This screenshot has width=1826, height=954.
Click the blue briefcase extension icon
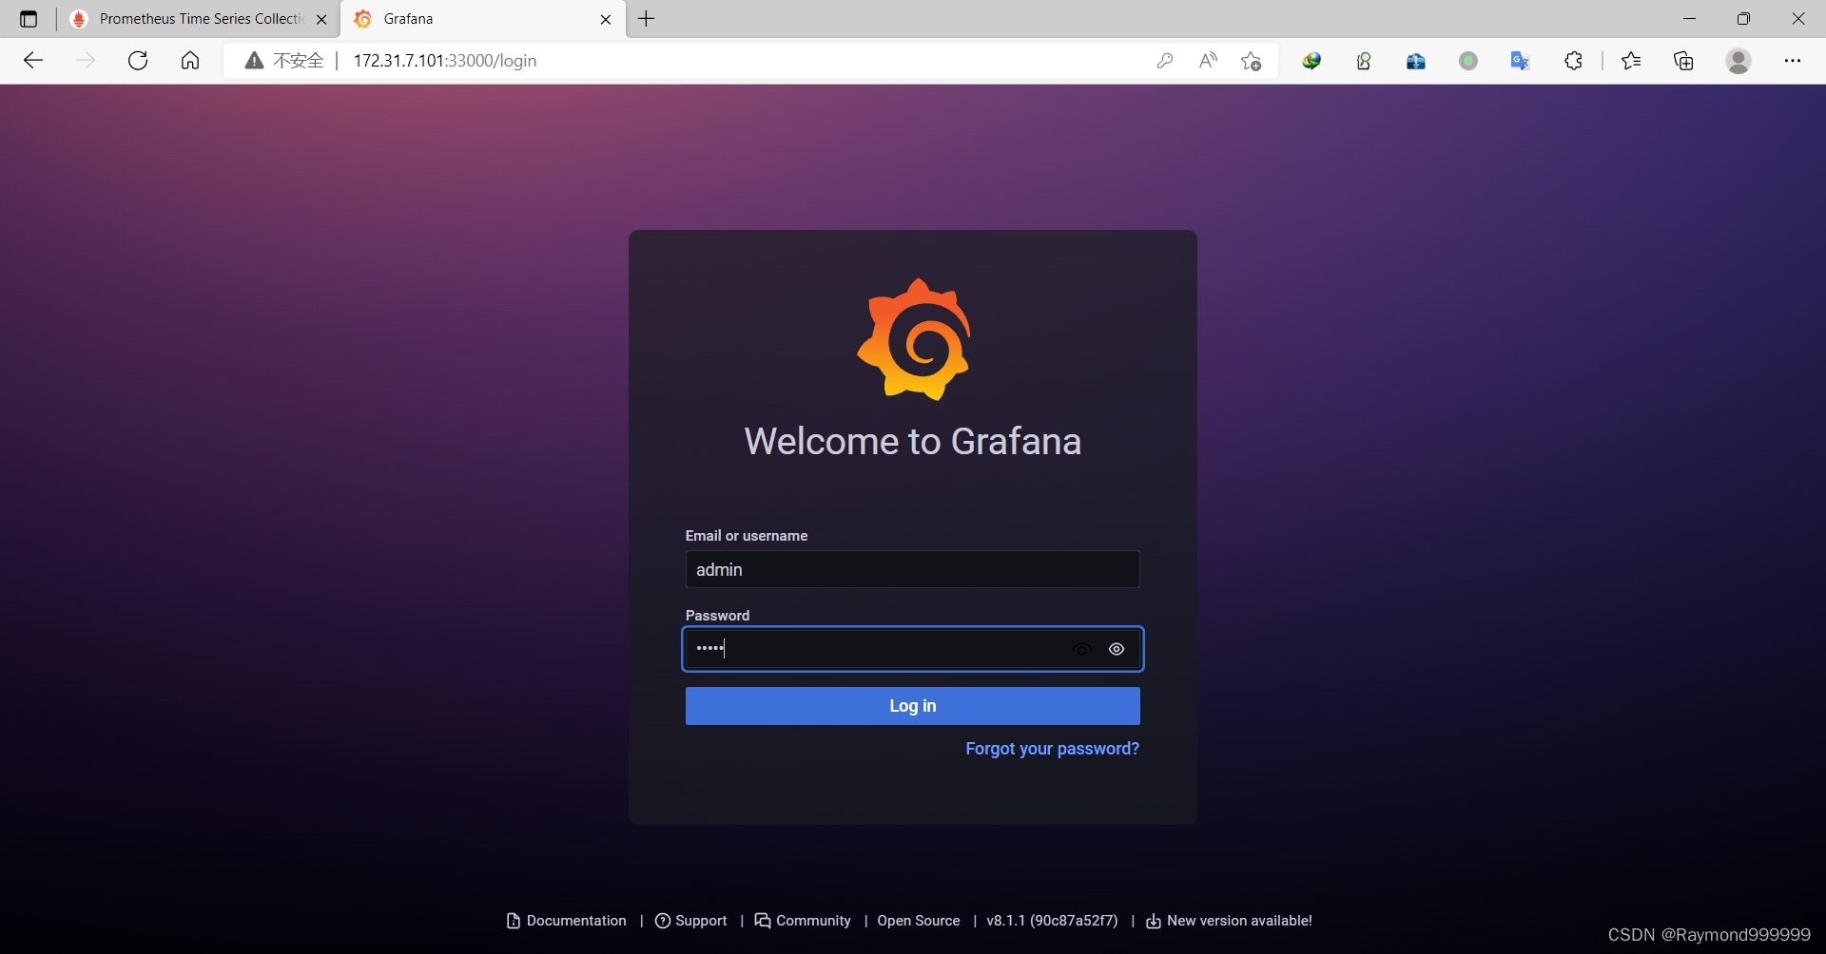click(x=1416, y=61)
